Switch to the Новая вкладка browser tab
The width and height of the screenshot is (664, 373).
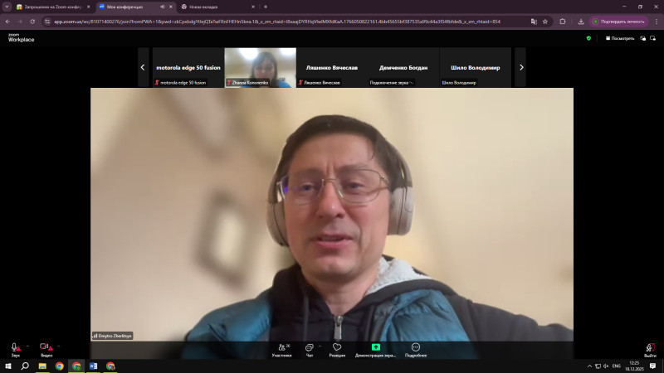pyautogui.click(x=212, y=7)
